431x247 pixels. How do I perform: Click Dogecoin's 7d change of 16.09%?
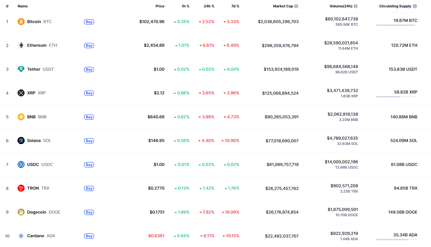point(230,212)
